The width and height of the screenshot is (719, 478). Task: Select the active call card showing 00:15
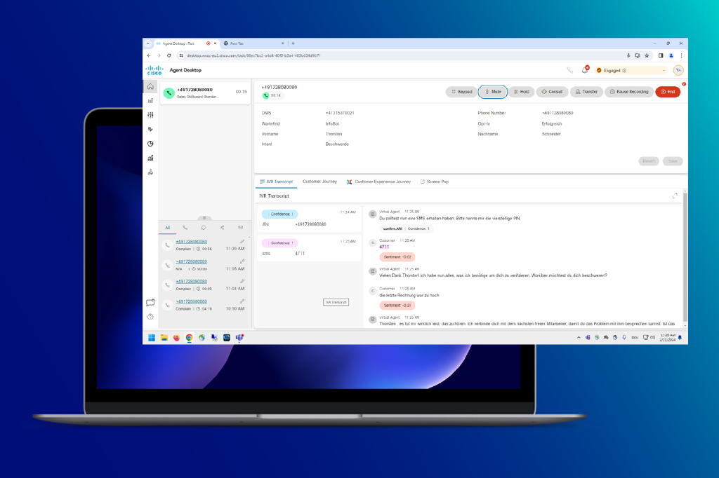(x=205, y=93)
